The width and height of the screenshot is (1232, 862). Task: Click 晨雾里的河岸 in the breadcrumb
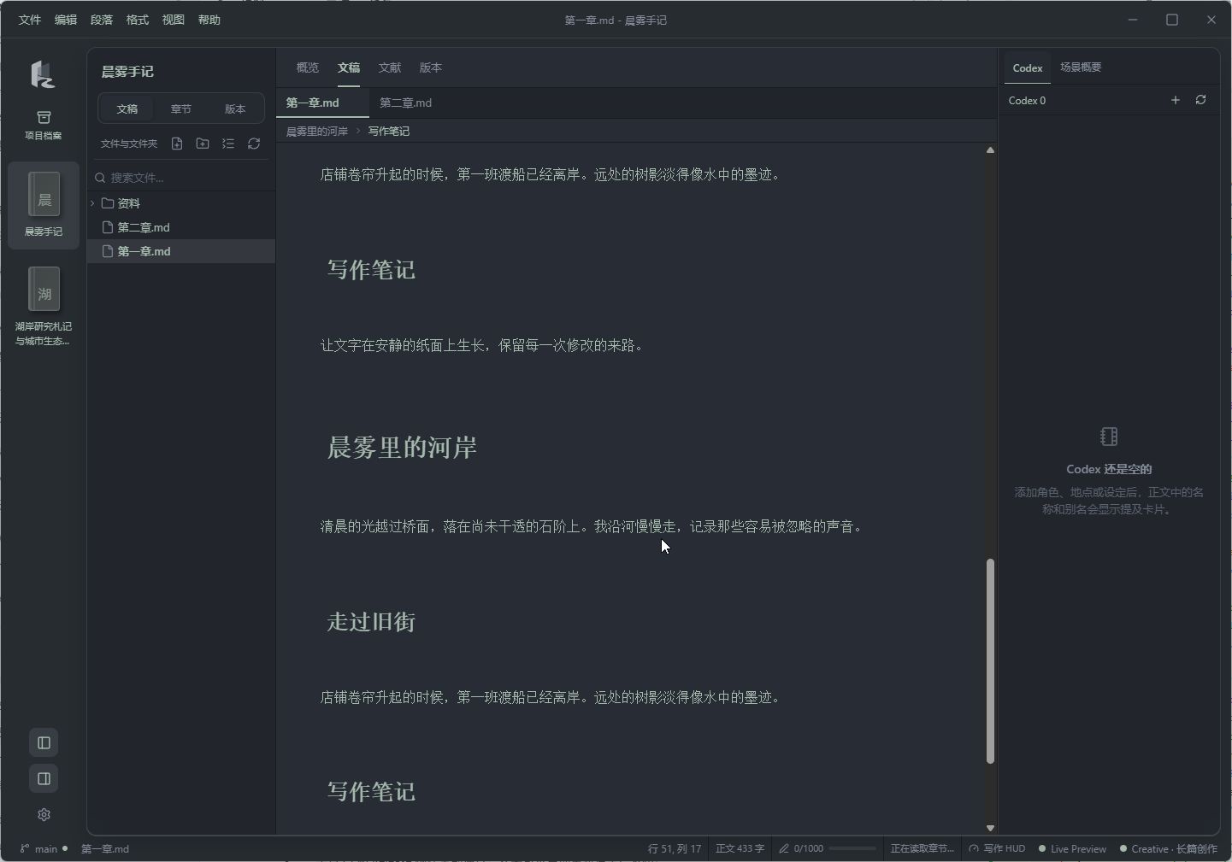coord(317,131)
